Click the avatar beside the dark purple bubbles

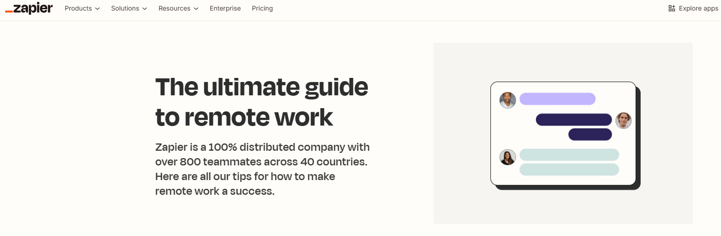coord(623,121)
